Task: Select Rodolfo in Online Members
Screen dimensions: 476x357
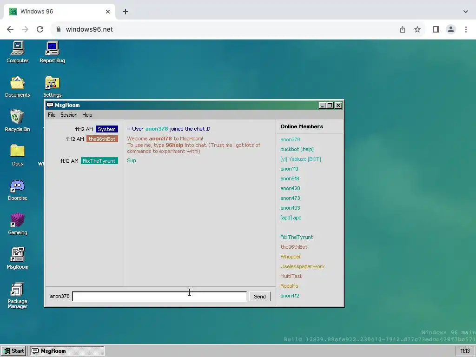Action: pos(289,286)
